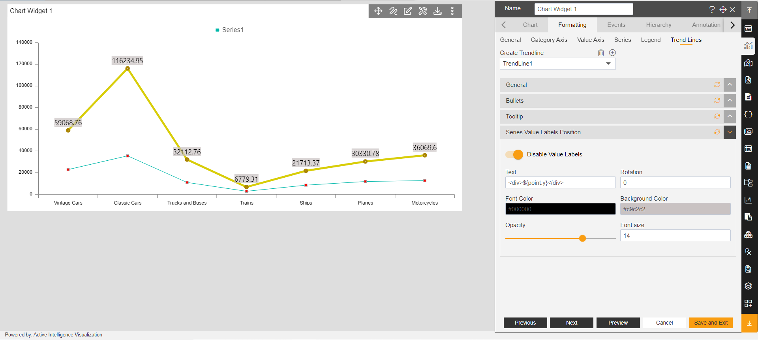Click the Save and Exit button
Screen dimensions: 758x340
[711, 323]
